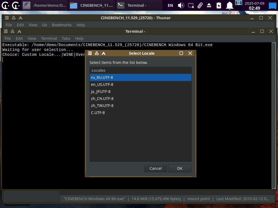Choose the C.UTF-8 locale
Image resolution: width=278 pixels, height=208 pixels.
coord(140,113)
